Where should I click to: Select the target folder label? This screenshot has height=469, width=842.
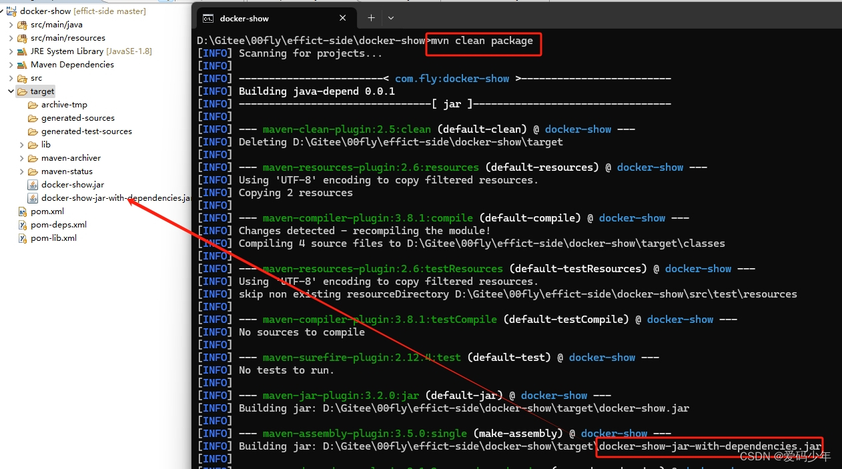[x=42, y=91]
